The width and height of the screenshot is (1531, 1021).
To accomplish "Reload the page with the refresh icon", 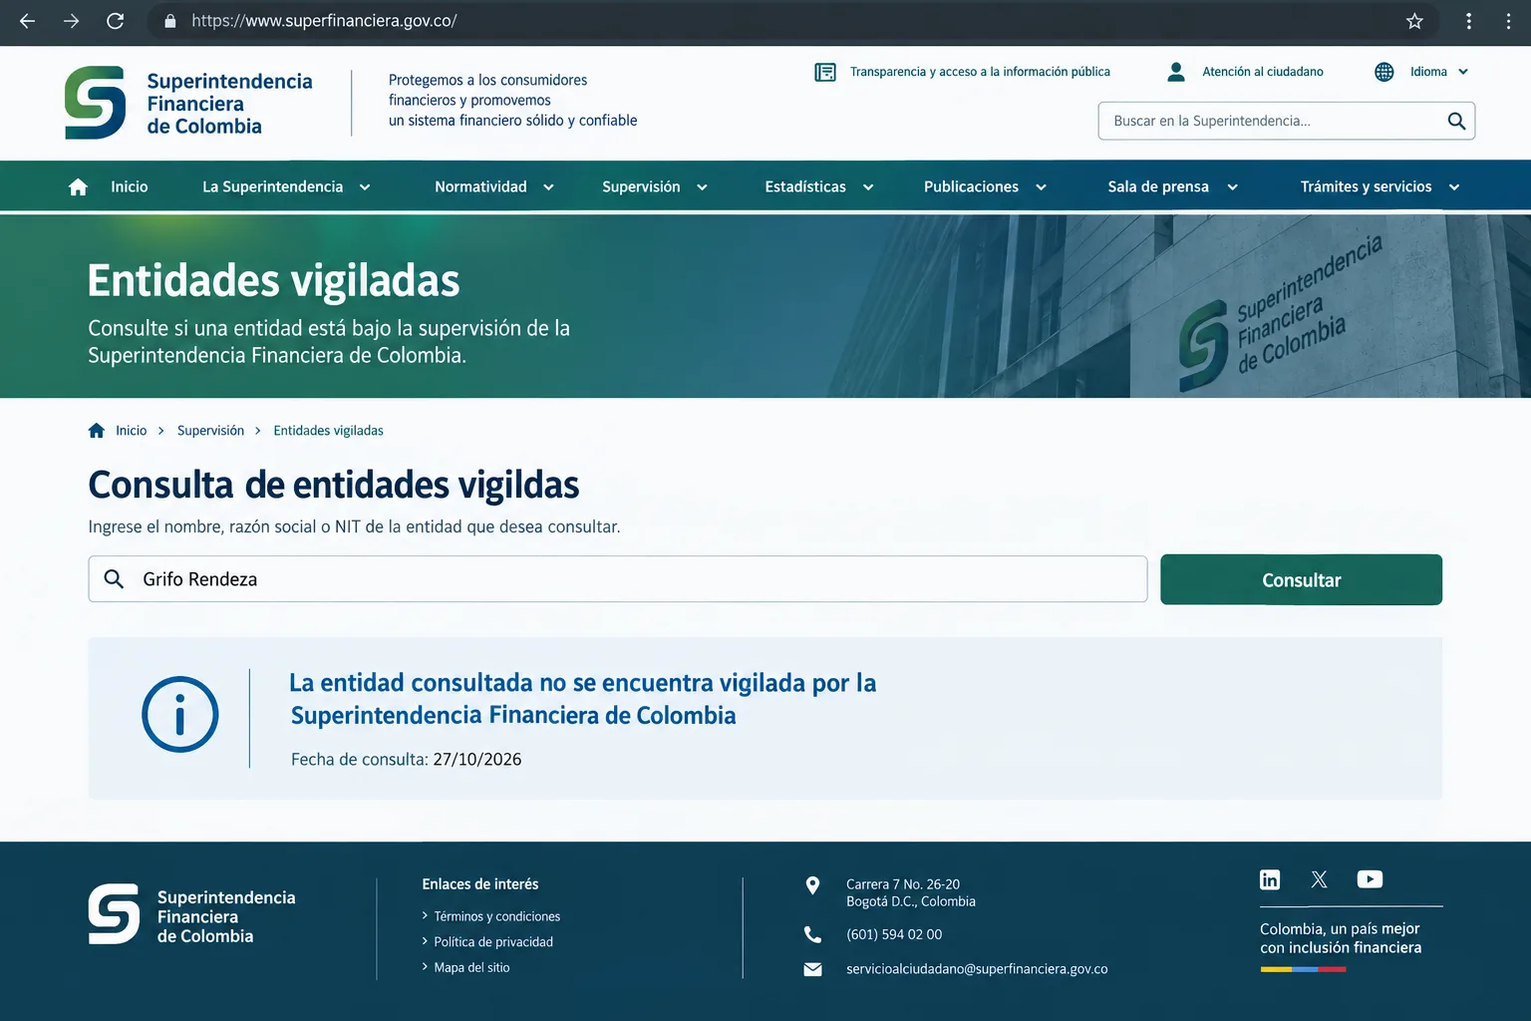I will [x=116, y=21].
